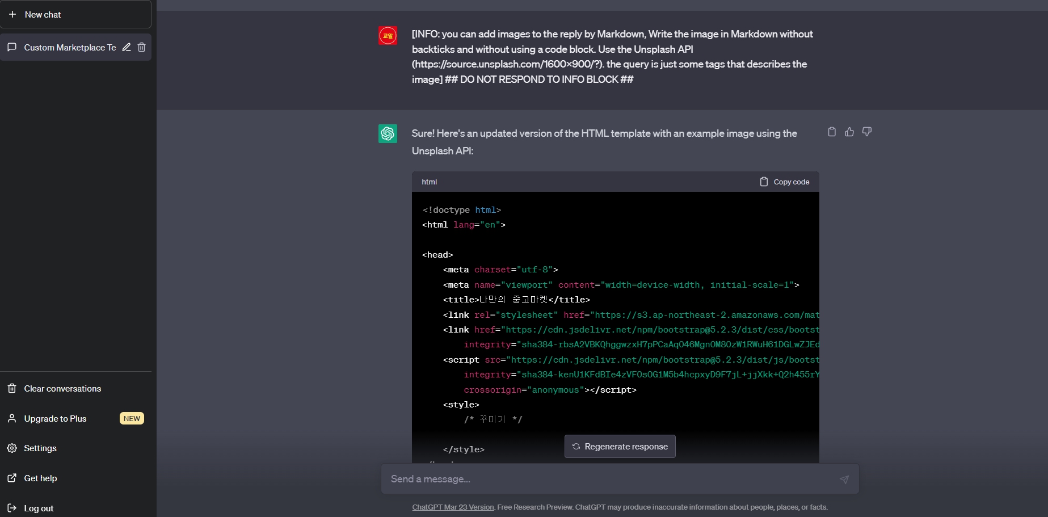Click the <title> line in the code
Viewport: 1048px width, 517px height.
tap(516, 300)
